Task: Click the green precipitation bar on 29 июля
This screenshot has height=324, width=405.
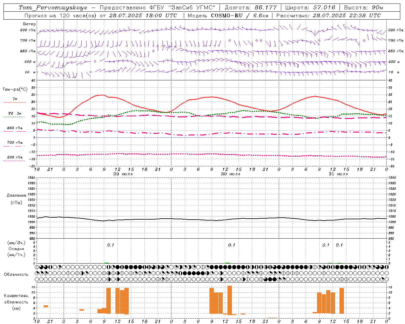Action: click(106, 263)
